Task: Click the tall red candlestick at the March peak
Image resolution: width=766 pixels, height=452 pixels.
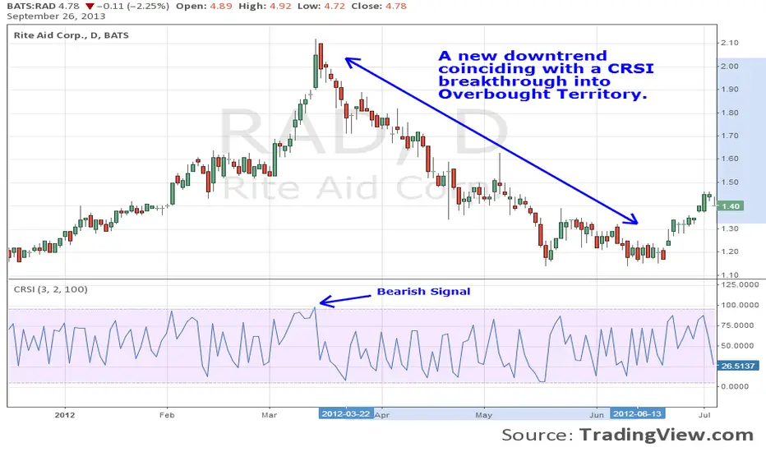Action: (321, 56)
